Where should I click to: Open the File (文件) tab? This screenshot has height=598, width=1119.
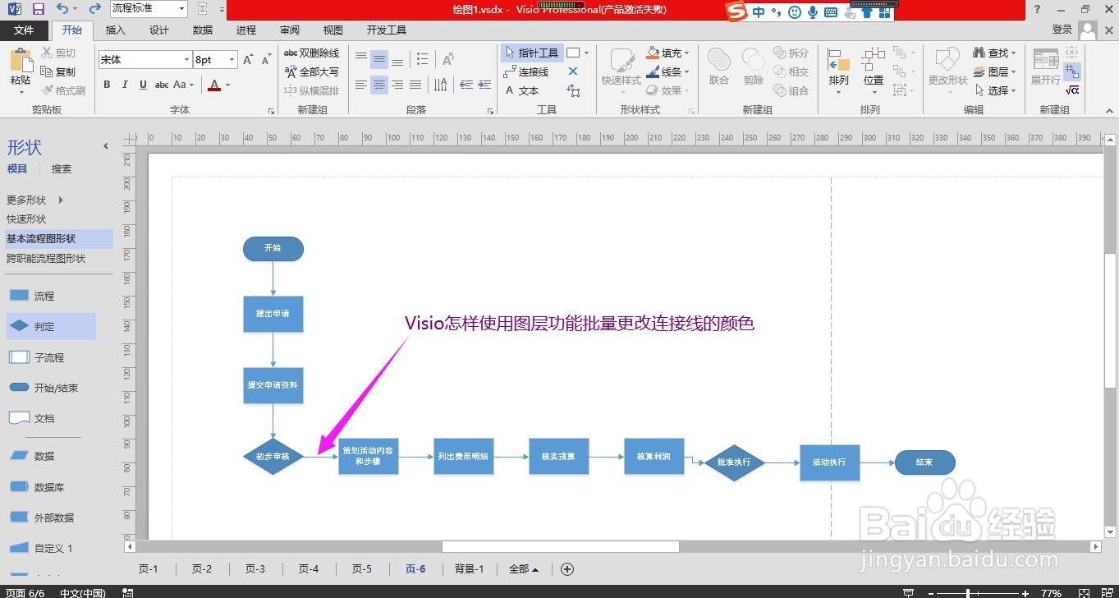24,30
